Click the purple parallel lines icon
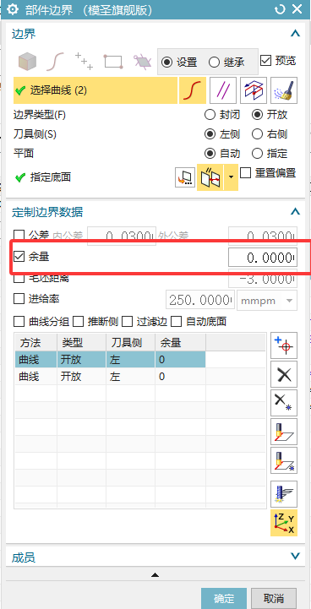Screen dimensions: 311x609 point(223,90)
